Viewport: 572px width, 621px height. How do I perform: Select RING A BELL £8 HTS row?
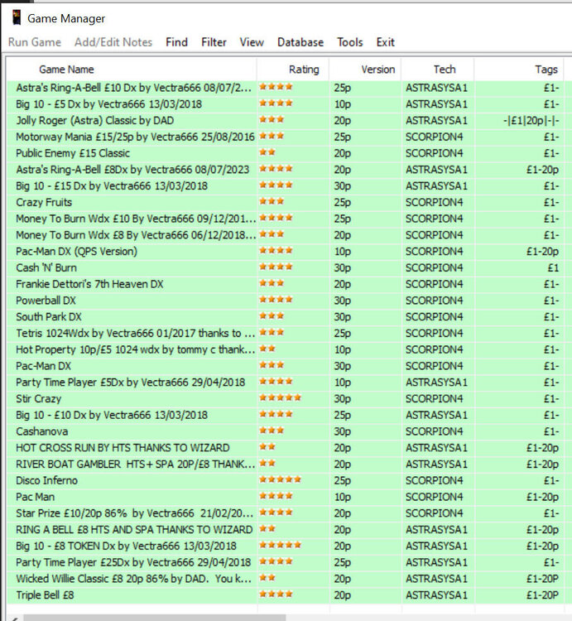click(x=289, y=530)
